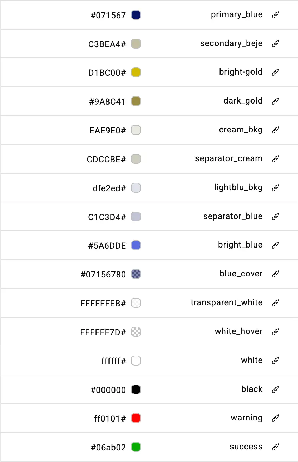
Task: Click the lightblu_bkg color name
Action: point(238,187)
